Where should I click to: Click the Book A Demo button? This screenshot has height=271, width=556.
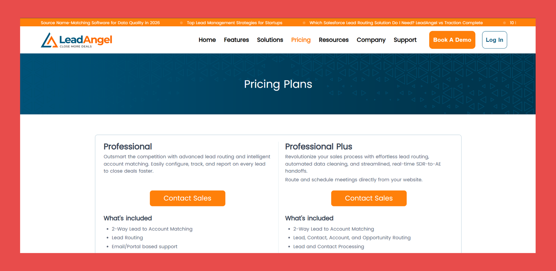[x=452, y=40]
